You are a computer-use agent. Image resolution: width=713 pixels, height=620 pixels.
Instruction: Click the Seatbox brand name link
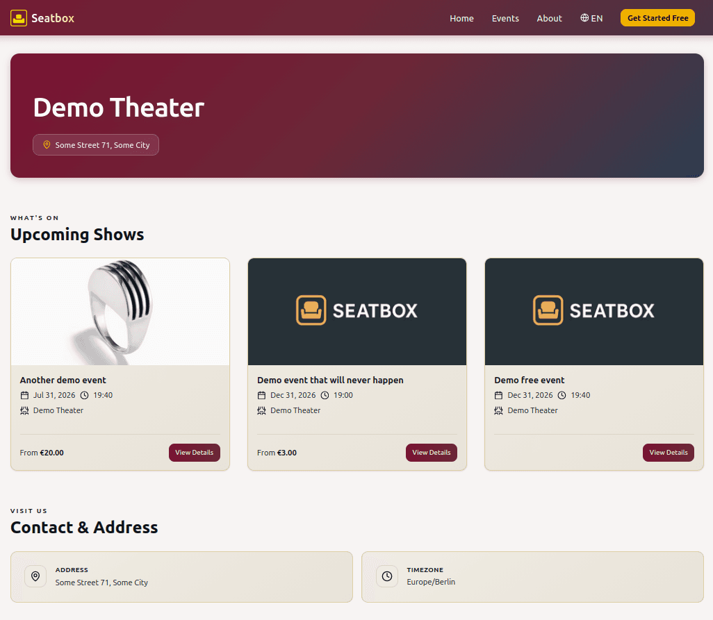click(53, 18)
